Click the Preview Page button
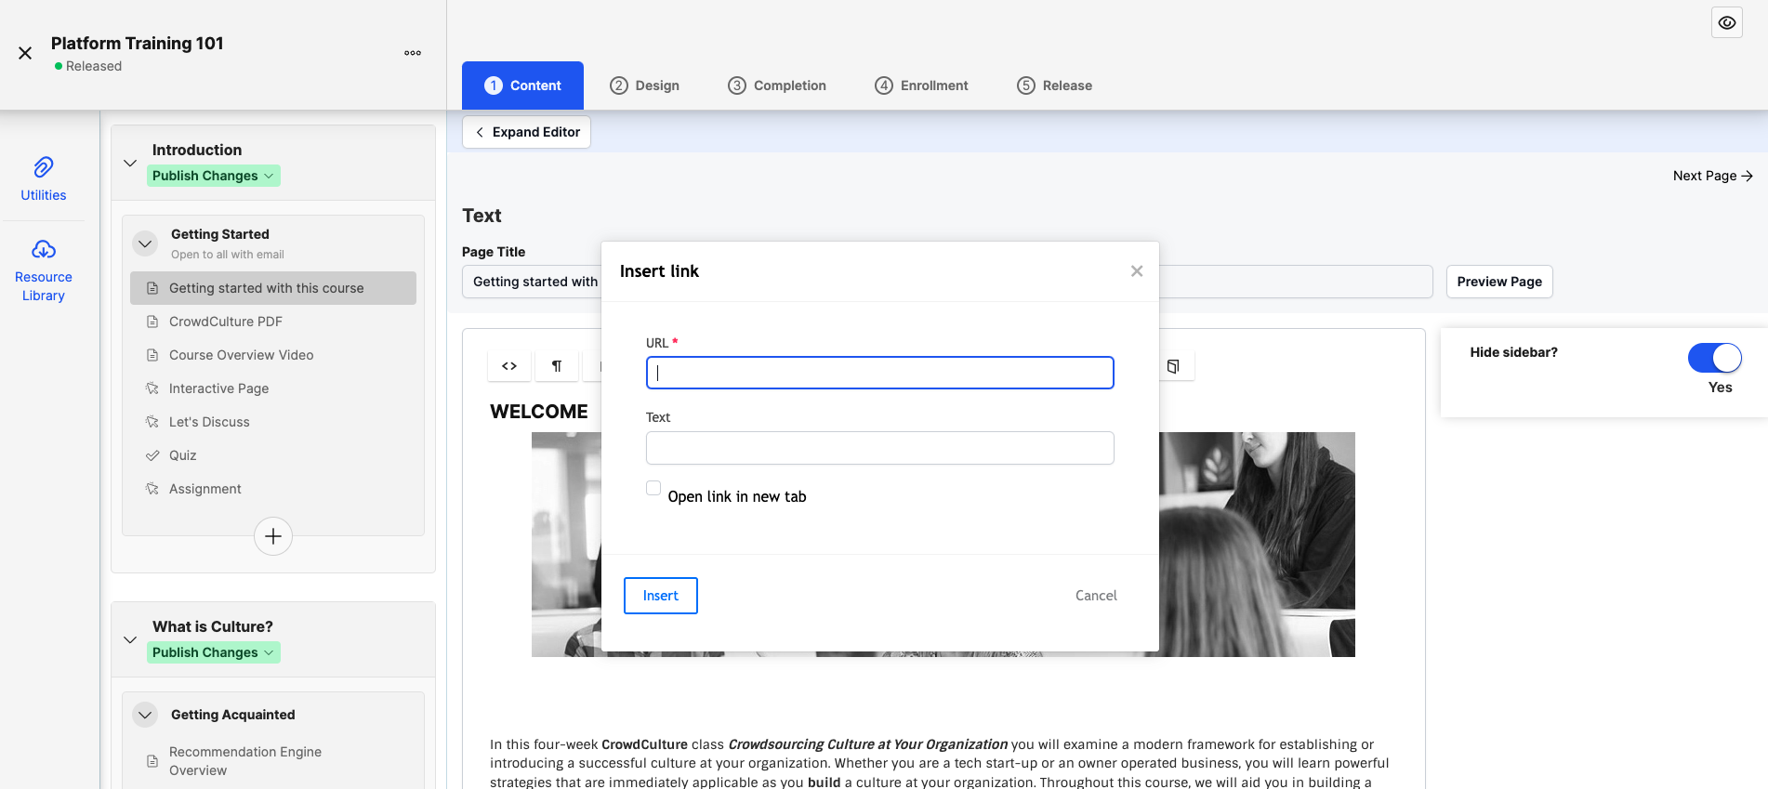The image size is (1768, 789). click(x=1499, y=282)
